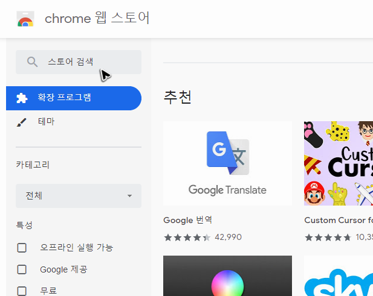The height and width of the screenshot is (296, 373).
Task: Check the 오프라인 실행 가능 checkbox
Action: pyautogui.click(x=22, y=248)
